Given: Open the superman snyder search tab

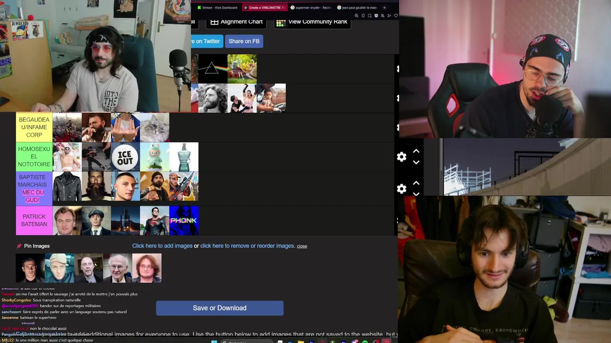Looking at the screenshot, I should 311,8.
